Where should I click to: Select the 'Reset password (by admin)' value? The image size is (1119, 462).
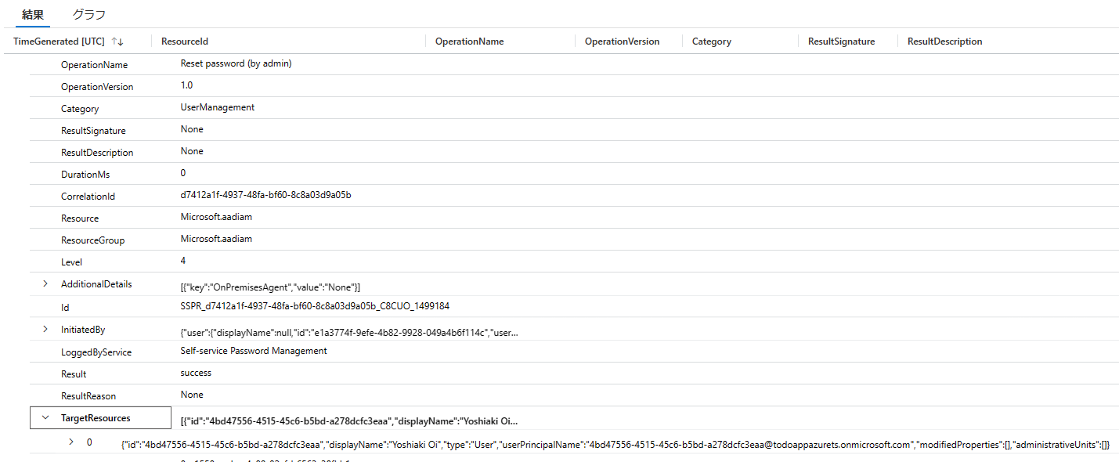236,63
